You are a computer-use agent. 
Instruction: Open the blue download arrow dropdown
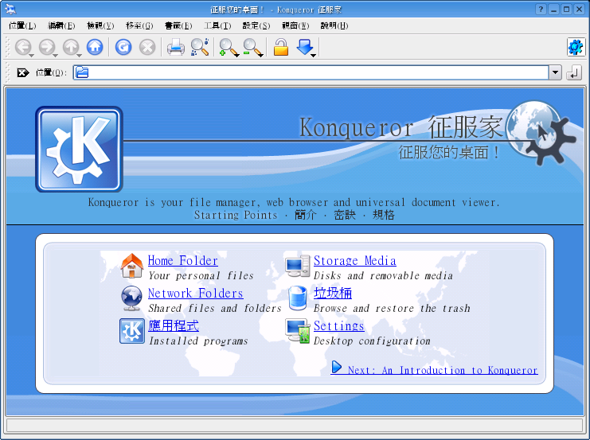pos(314,56)
